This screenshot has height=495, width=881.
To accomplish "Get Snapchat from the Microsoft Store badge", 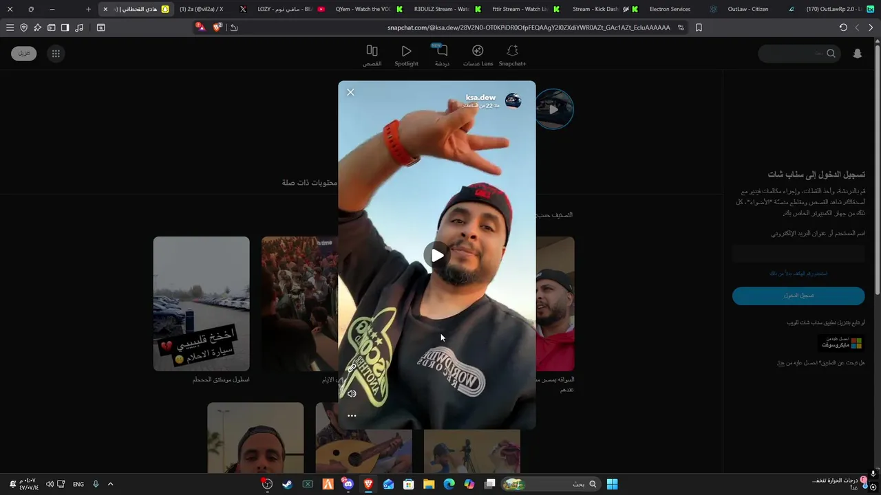I will [841, 342].
